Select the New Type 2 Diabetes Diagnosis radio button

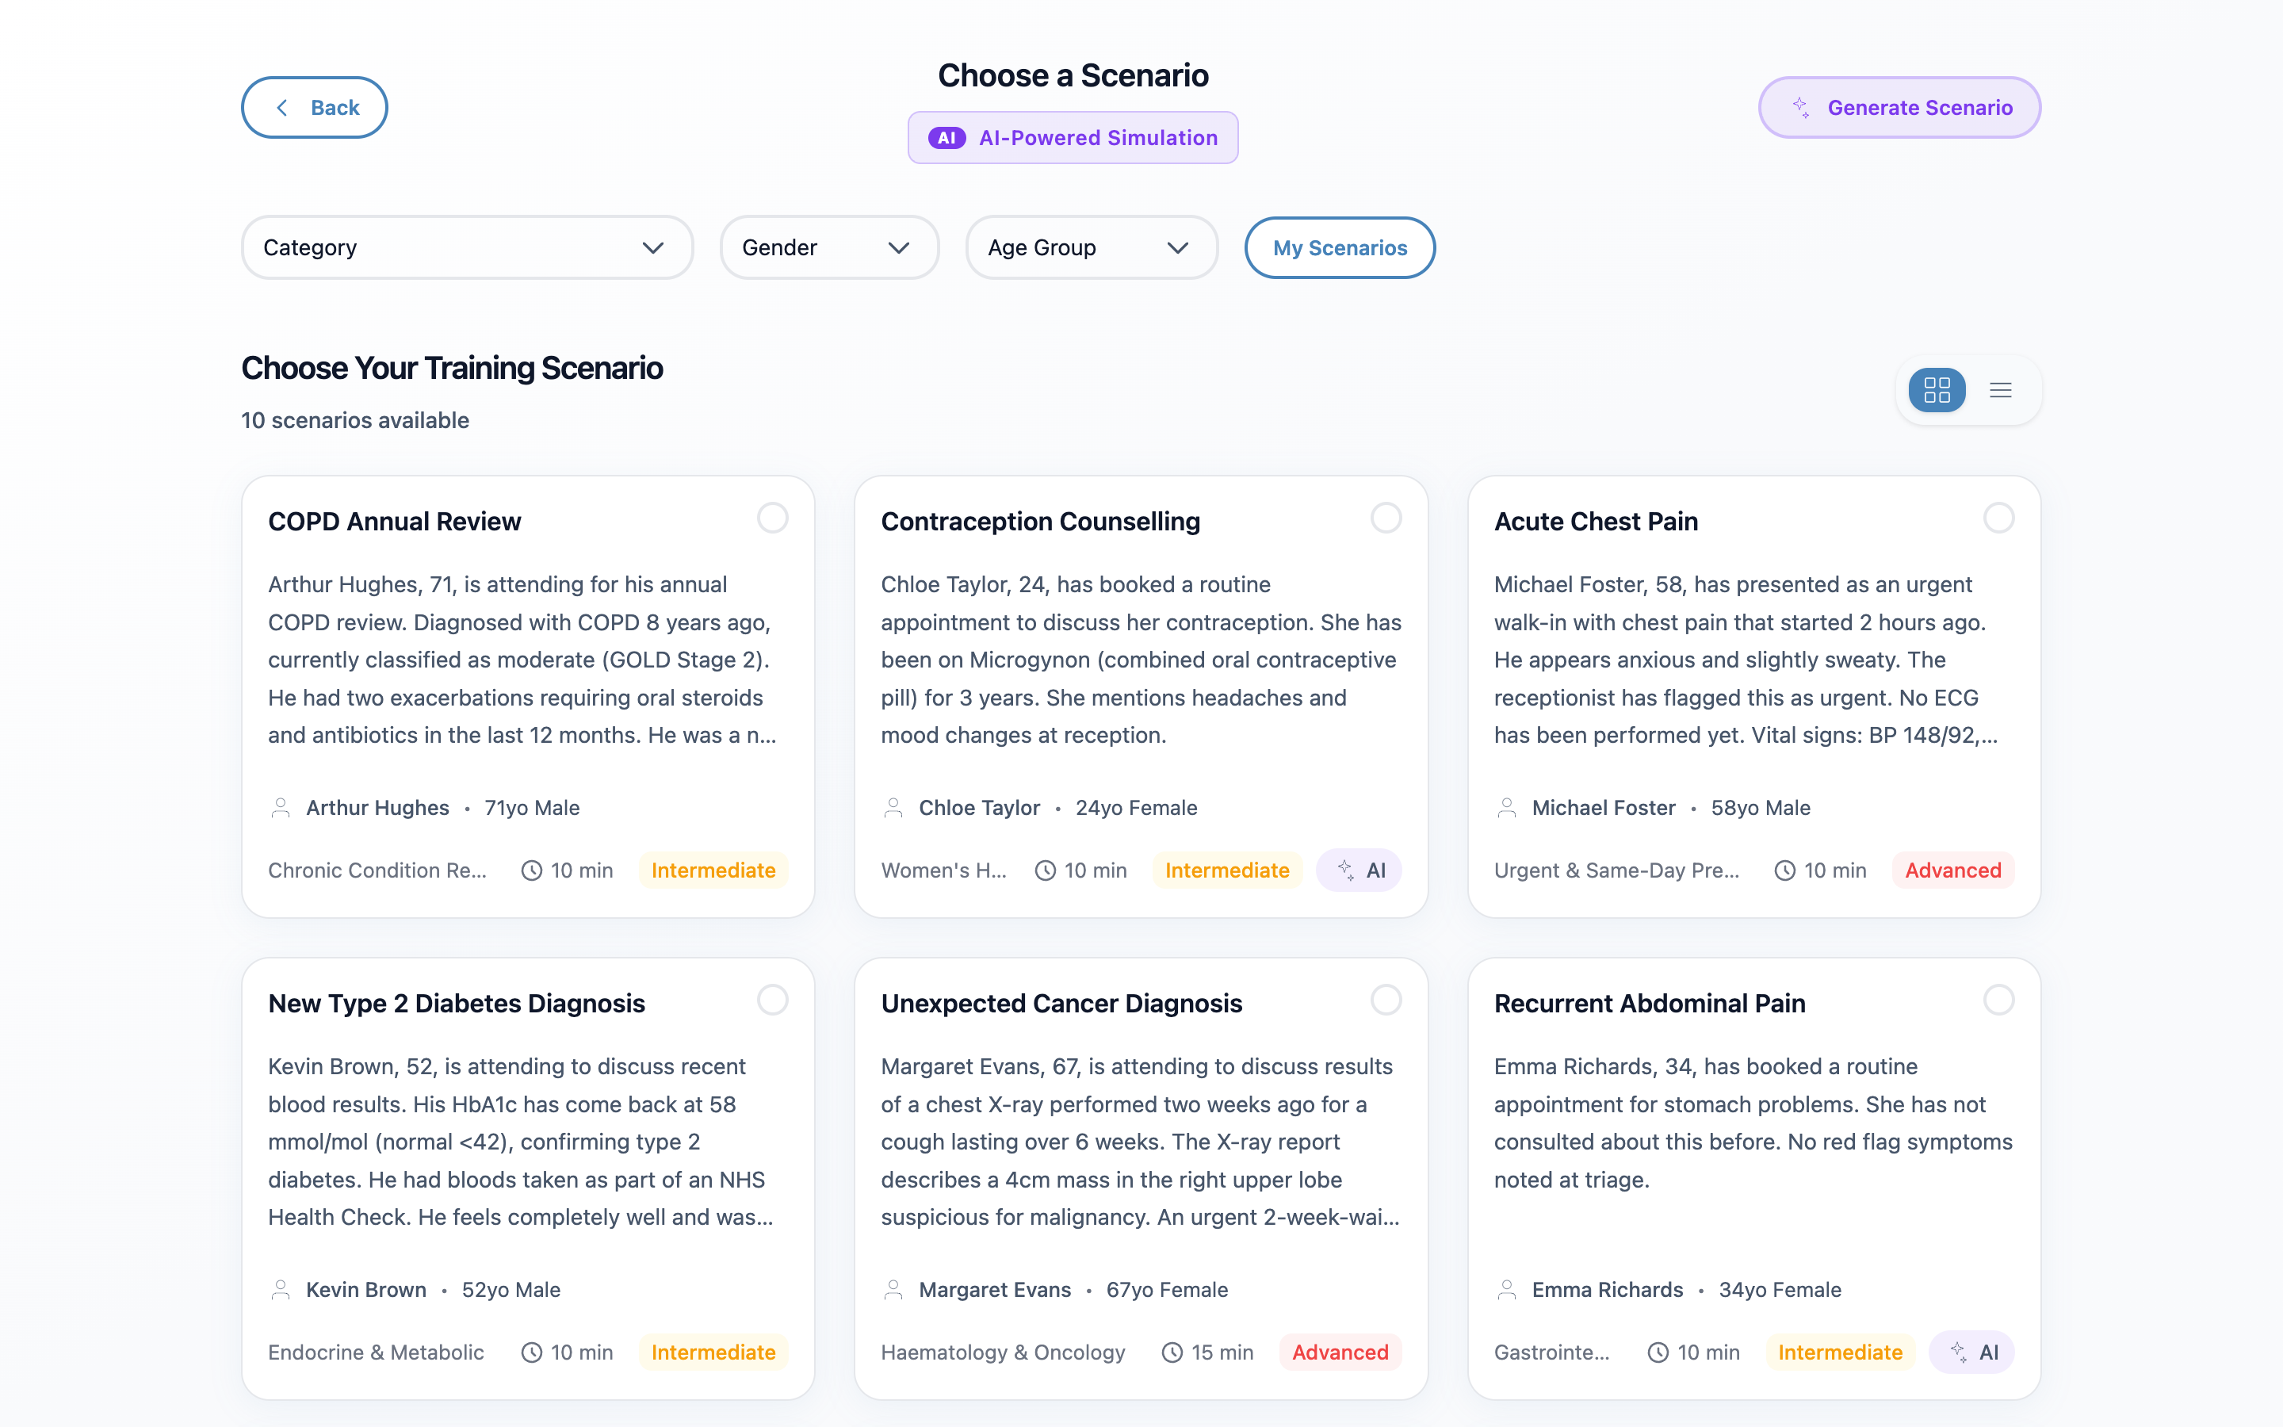773,1000
